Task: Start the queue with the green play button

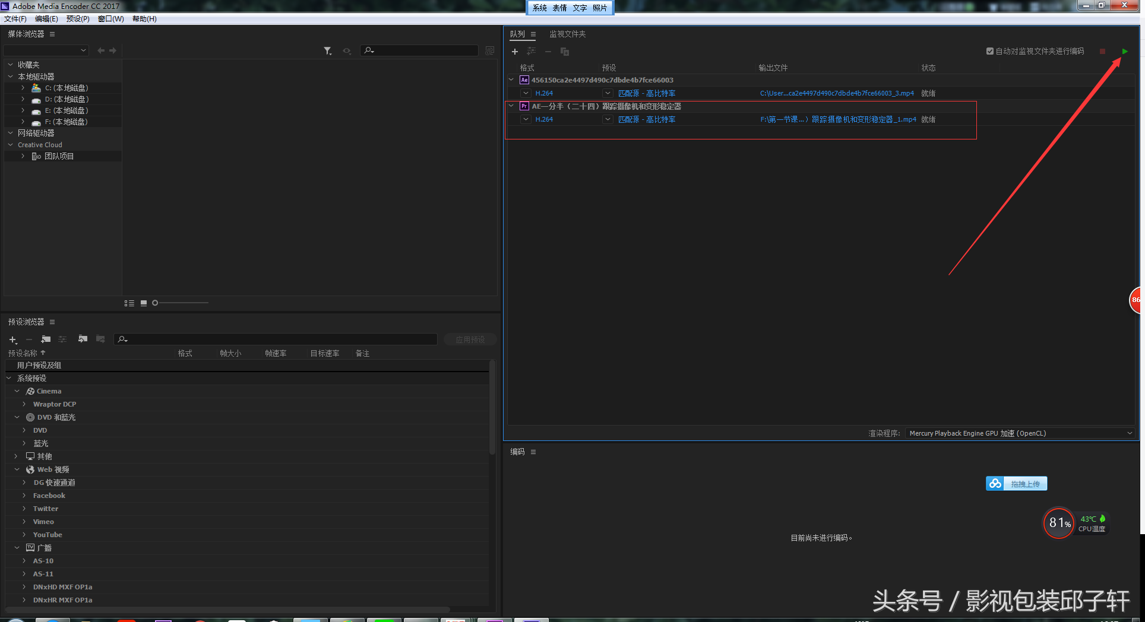Action: click(x=1125, y=52)
